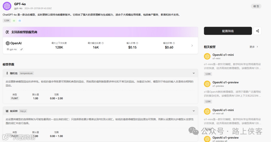Open the 配置指南 configuration guide button
Image resolution: width=271 pixels, height=142 pixels.
228,31
